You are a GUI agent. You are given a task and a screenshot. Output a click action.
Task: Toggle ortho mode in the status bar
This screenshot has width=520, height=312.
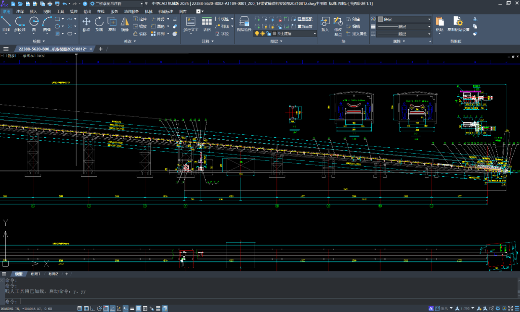[93, 308]
